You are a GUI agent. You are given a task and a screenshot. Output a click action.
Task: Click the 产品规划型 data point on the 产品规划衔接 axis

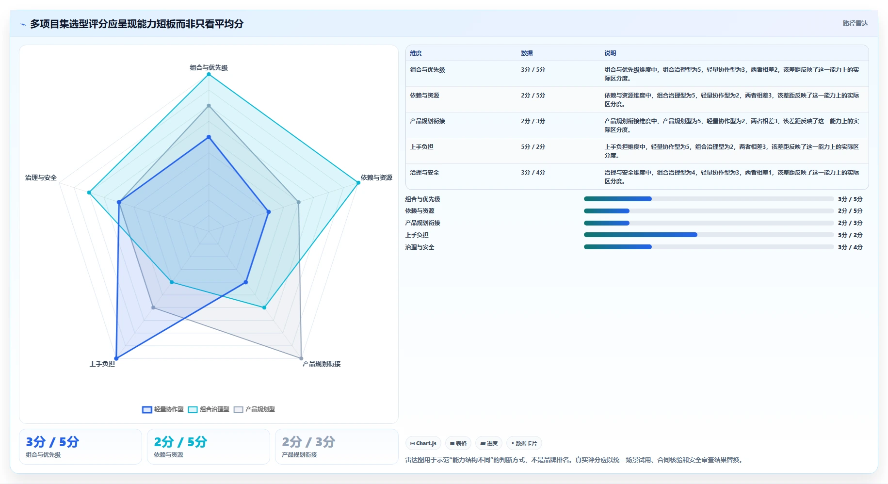tap(301, 358)
